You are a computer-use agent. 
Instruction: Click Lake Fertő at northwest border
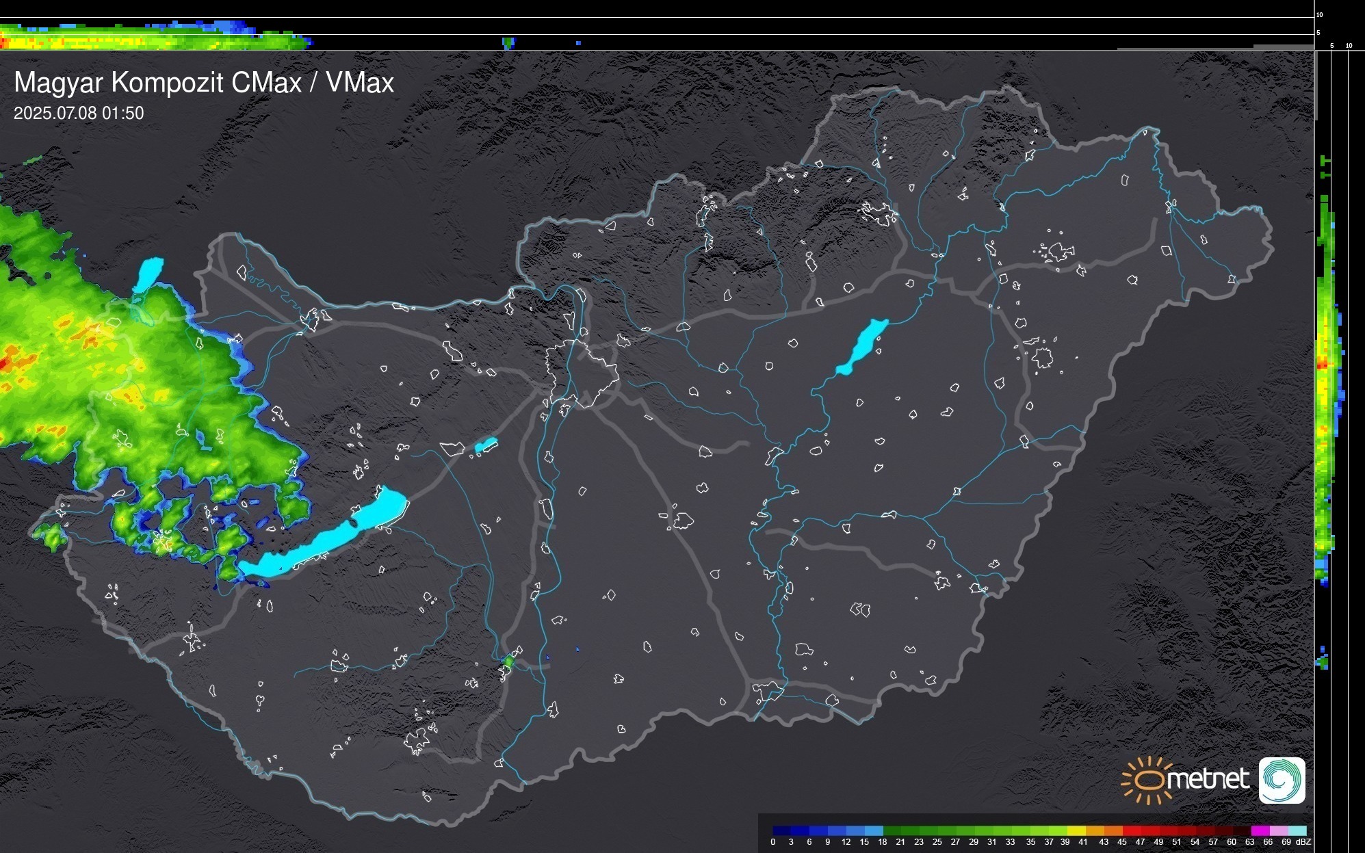[149, 274]
